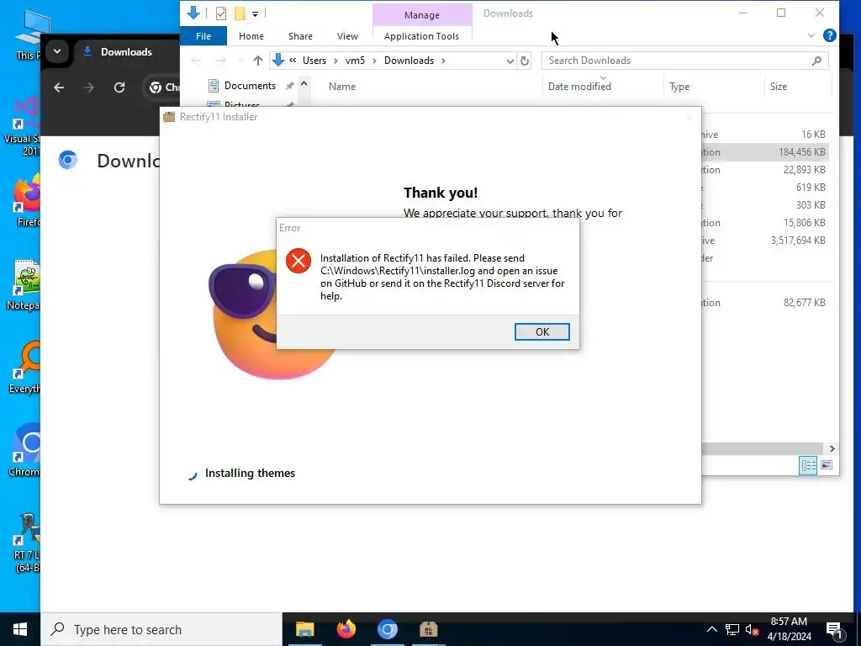Open the Firefox desktop shortcut
The image size is (861, 646).
26,200
